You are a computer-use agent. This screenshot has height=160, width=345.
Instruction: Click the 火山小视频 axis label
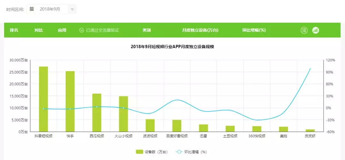pyautogui.click(x=123, y=136)
